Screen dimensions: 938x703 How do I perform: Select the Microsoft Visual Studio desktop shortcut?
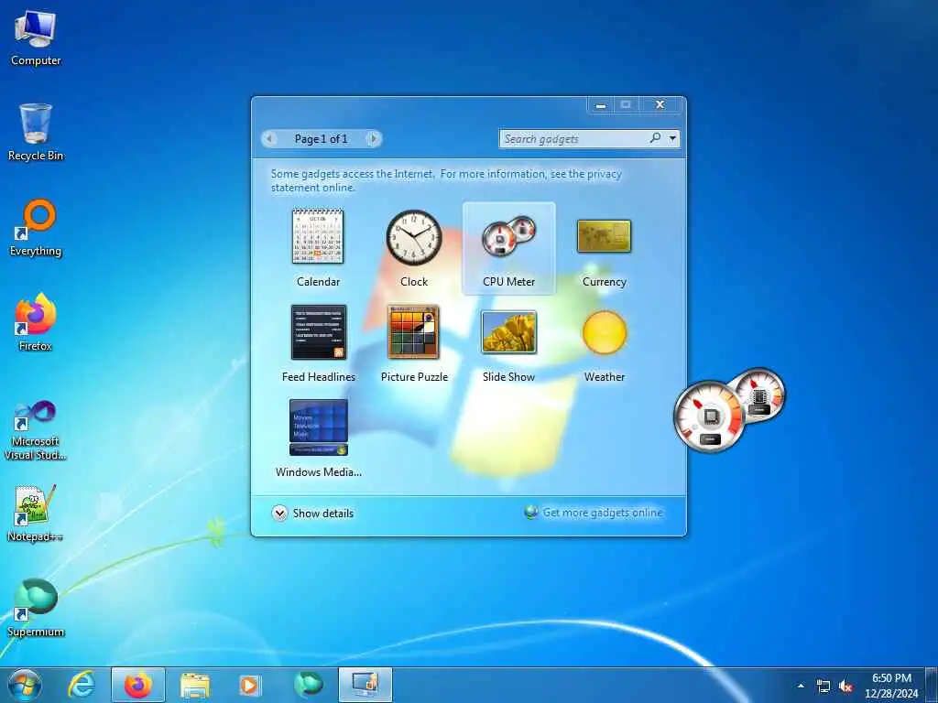point(36,430)
